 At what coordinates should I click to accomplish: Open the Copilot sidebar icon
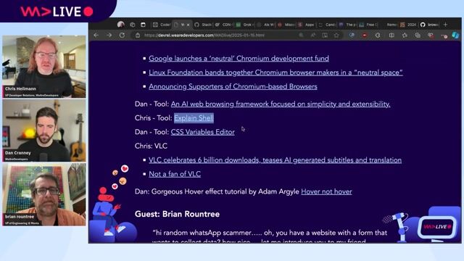455,36
